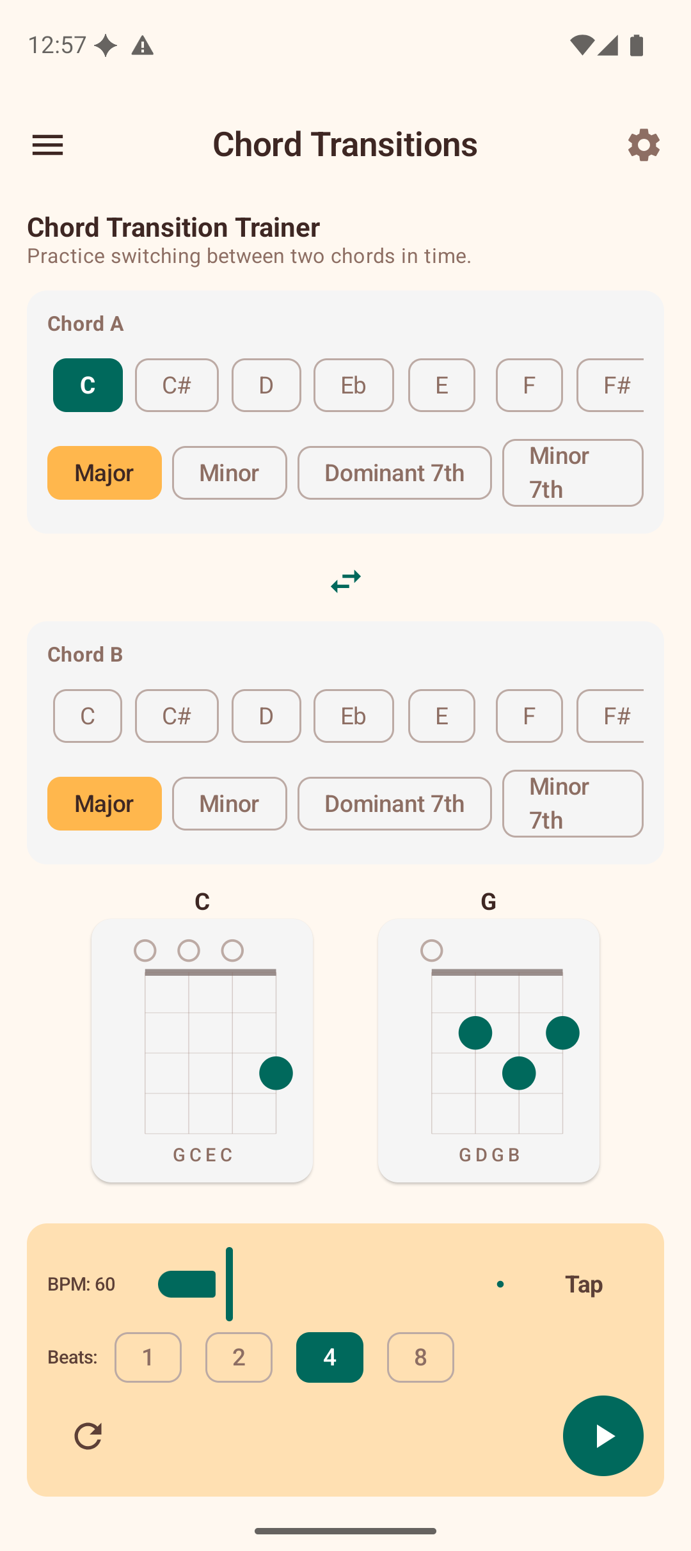Select C# in the Chord A row

[x=177, y=385]
